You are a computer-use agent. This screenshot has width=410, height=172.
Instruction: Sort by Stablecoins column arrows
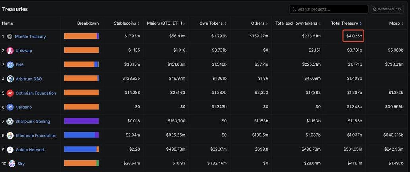coord(139,23)
